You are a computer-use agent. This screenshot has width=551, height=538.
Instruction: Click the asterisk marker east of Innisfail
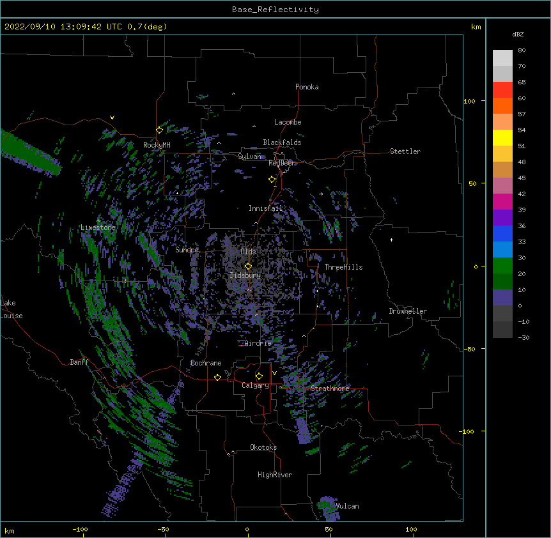pyautogui.click(x=321, y=194)
